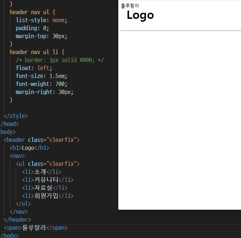This screenshot has height=238, width=241.
Task: Click the 'header nav ul {' selector line
Action: pos(32,12)
